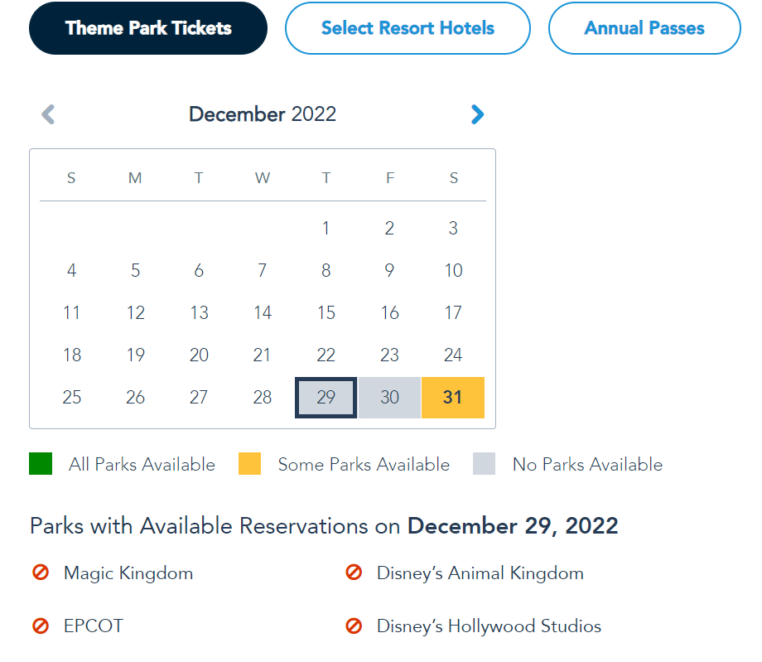Switch to Select Resort Hotels tab
This screenshot has height=662, width=762.
point(408,28)
